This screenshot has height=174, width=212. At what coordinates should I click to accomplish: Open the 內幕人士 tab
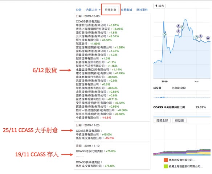tap(91, 10)
